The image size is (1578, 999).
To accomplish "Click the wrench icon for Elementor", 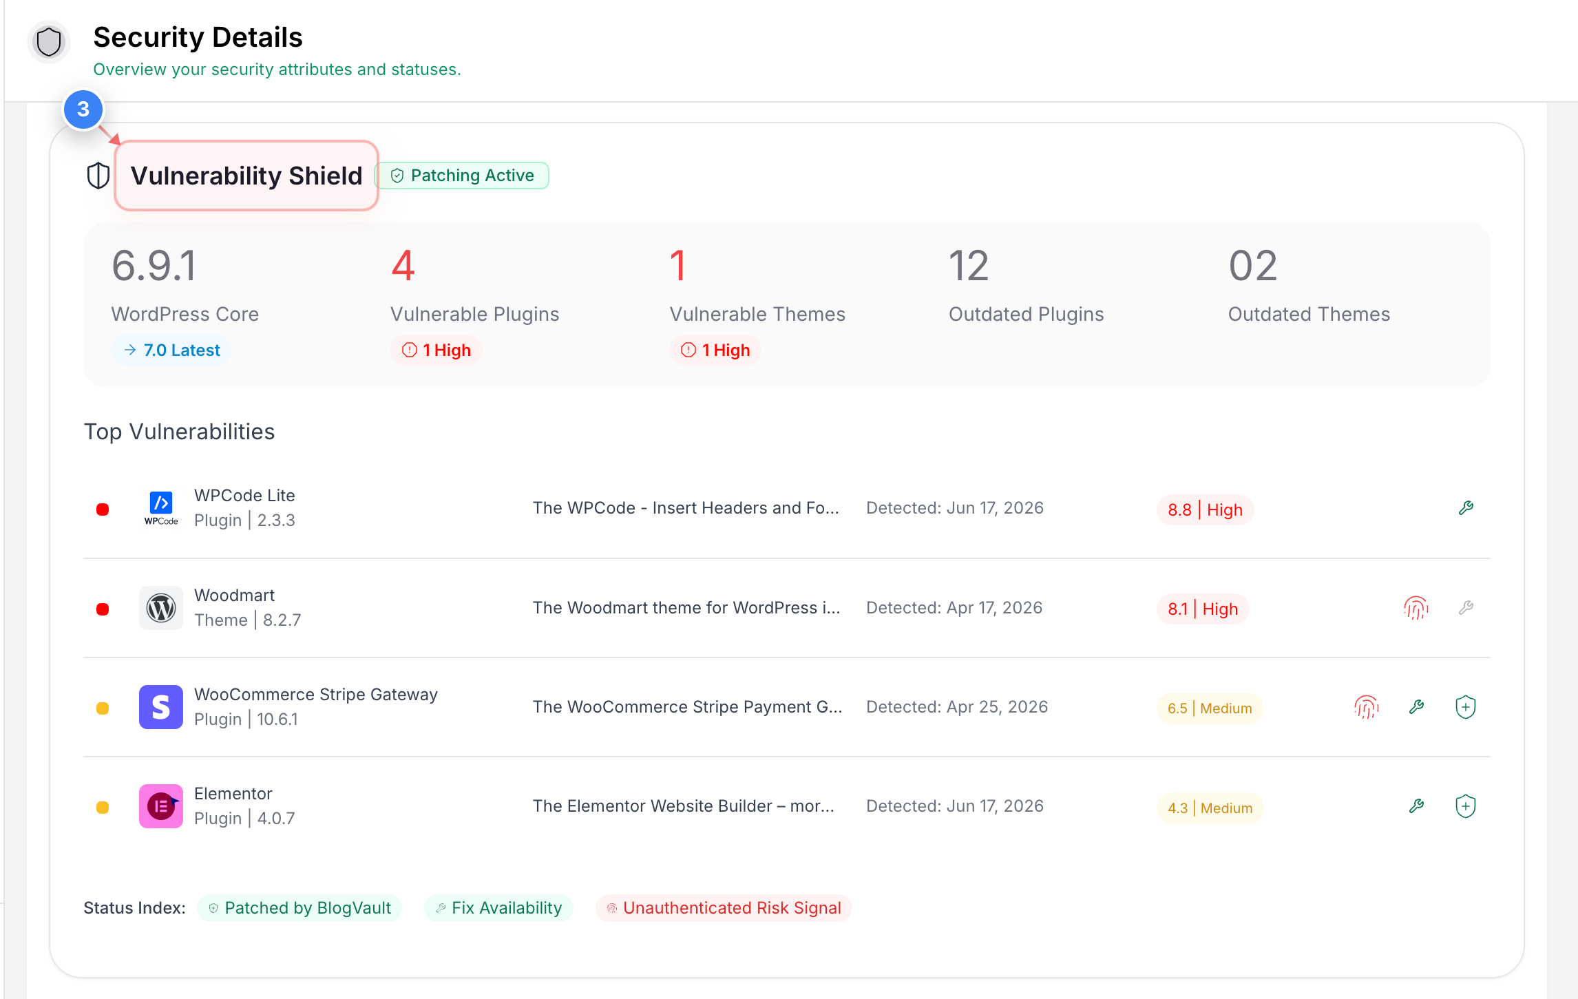I will [1416, 806].
